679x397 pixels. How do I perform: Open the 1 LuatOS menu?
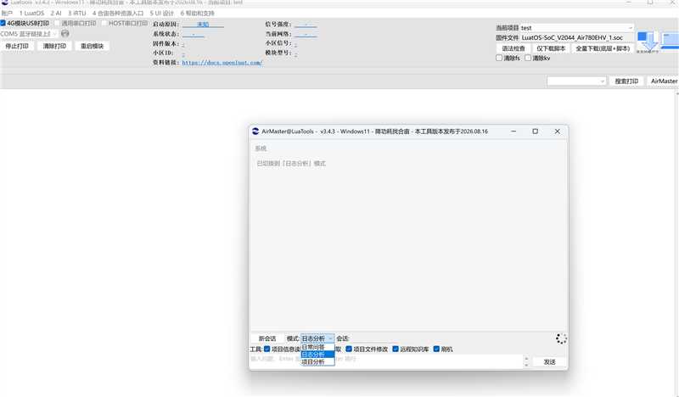31,14
